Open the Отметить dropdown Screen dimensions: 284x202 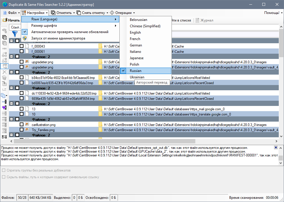click(x=63, y=13)
